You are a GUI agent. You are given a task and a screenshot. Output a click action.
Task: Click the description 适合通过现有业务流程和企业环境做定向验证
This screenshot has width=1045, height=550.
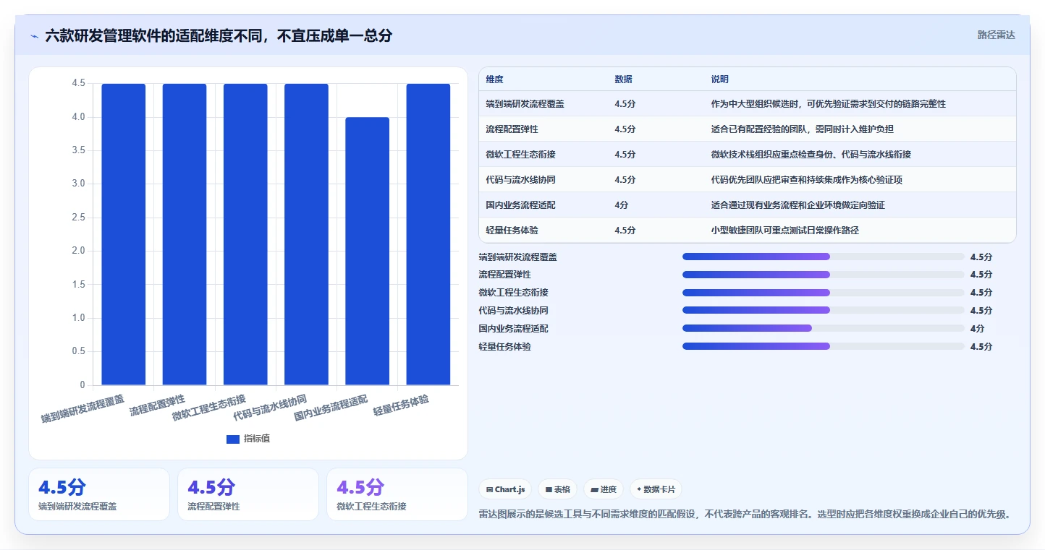tap(798, 205)
